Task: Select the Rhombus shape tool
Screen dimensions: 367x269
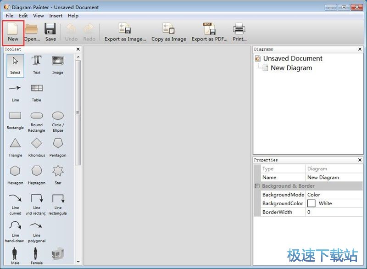Action: coord(37,148)
